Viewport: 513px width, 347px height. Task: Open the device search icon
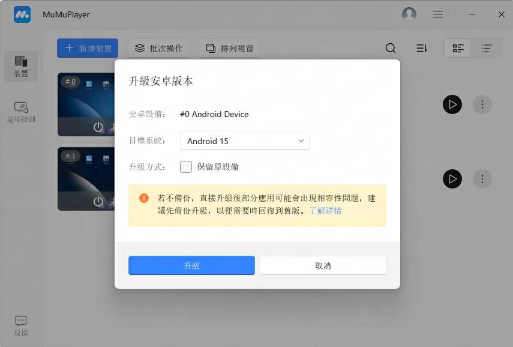(391, 48)
